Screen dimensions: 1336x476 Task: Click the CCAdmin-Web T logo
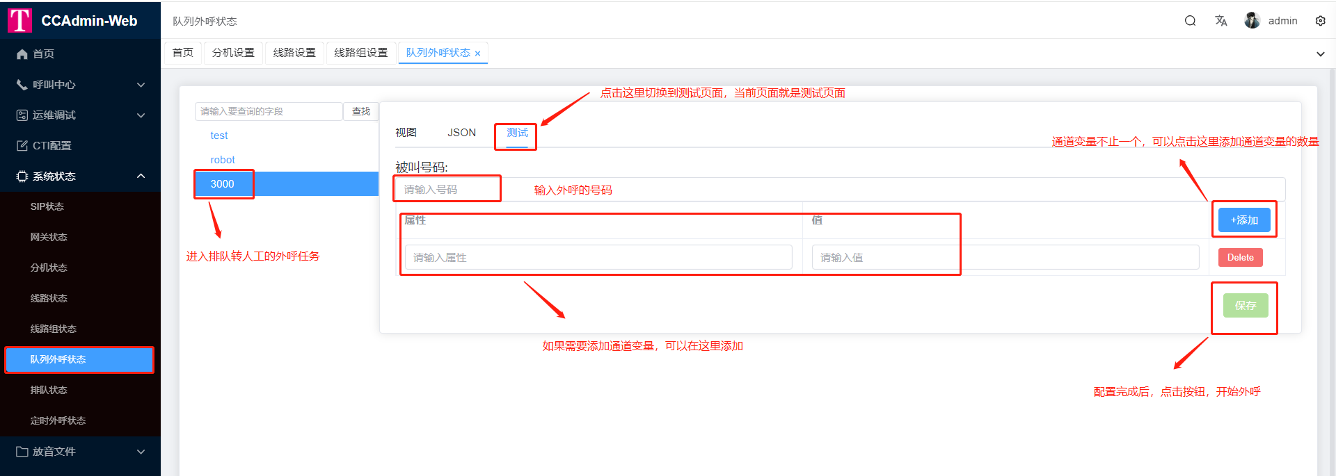pyautogui.click(x=19, y=21)
